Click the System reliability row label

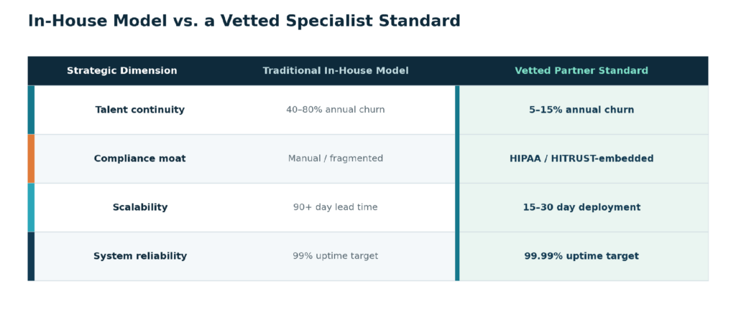(x=140, y=256)
